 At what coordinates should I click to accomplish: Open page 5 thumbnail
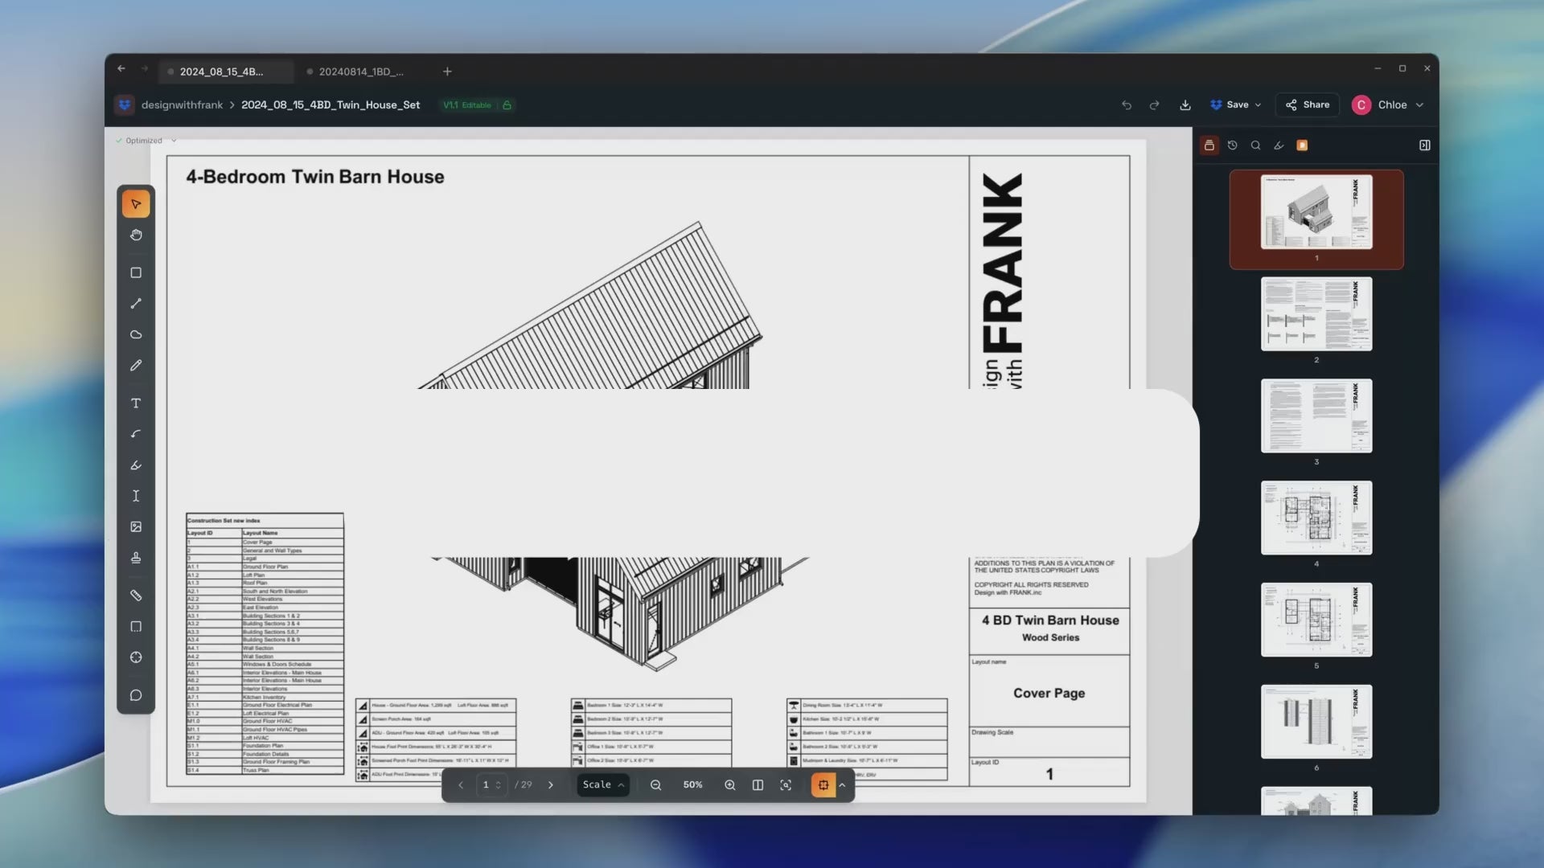coord(1316,620)
